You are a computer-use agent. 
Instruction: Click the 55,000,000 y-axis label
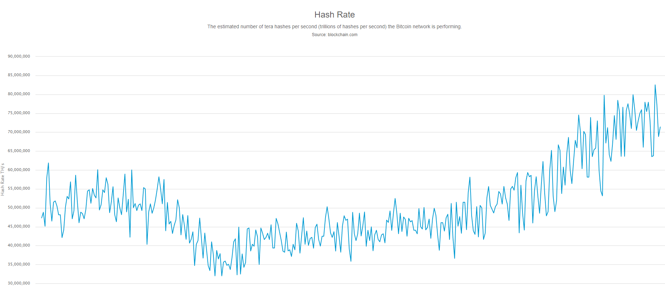coord(19,189)
